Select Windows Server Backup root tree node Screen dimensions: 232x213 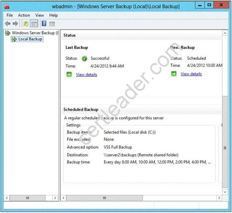point(32,33)
